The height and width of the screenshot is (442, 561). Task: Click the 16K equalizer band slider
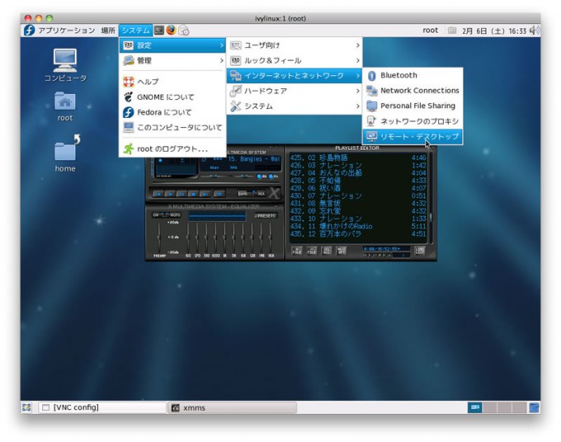point(271,237)
